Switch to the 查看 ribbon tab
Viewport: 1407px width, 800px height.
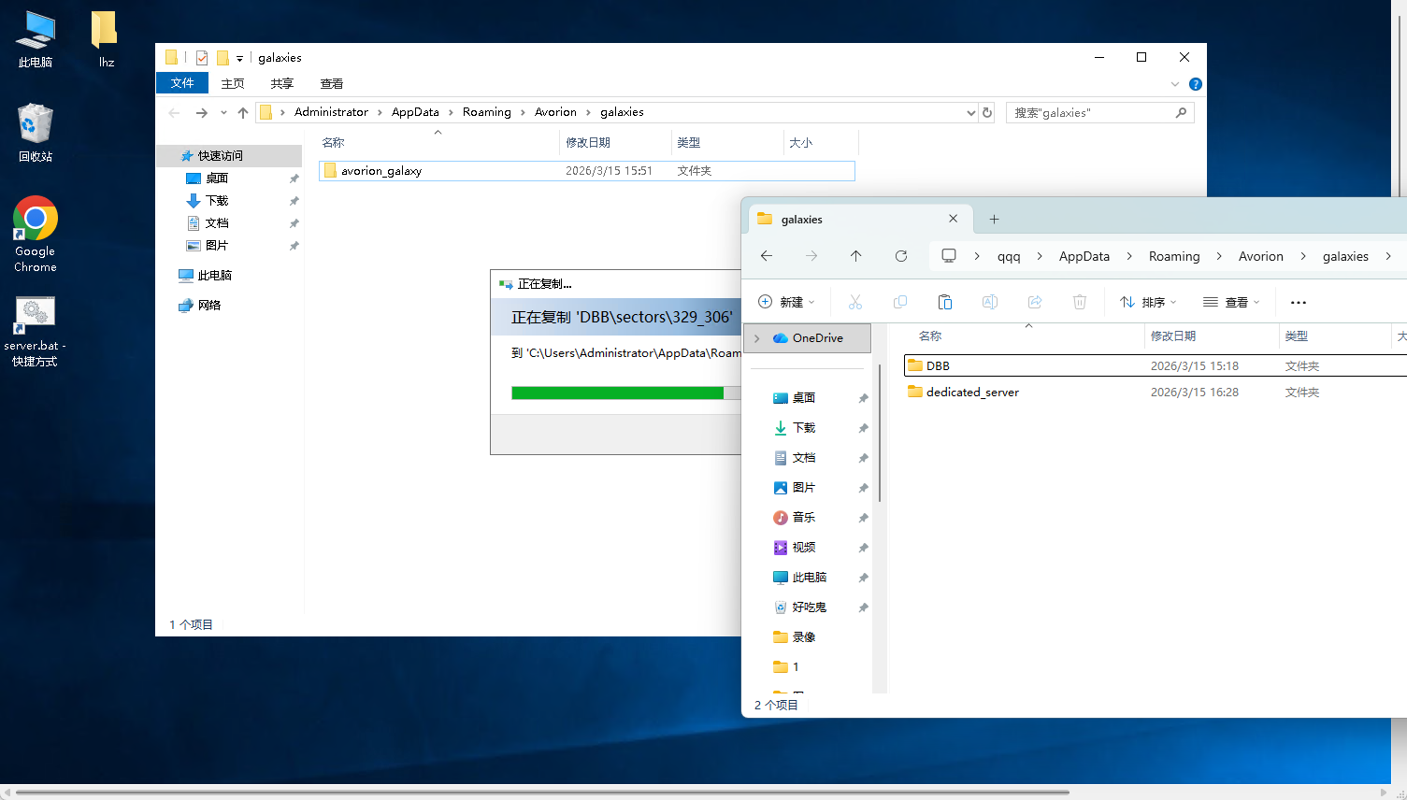[x=331, y=84]
